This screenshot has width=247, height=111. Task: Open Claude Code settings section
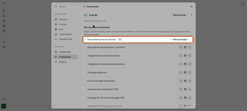pos(66,39)
